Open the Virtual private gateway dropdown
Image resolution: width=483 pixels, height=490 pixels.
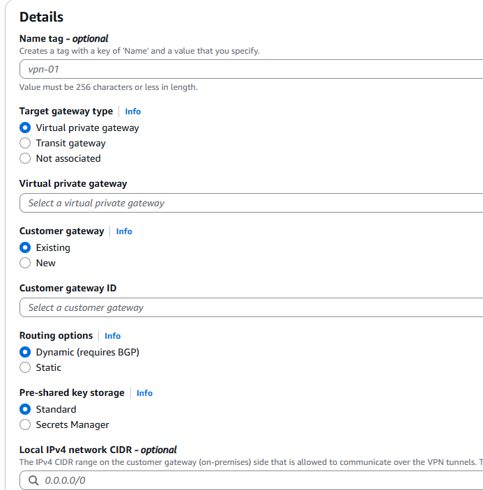coord(251,203)
